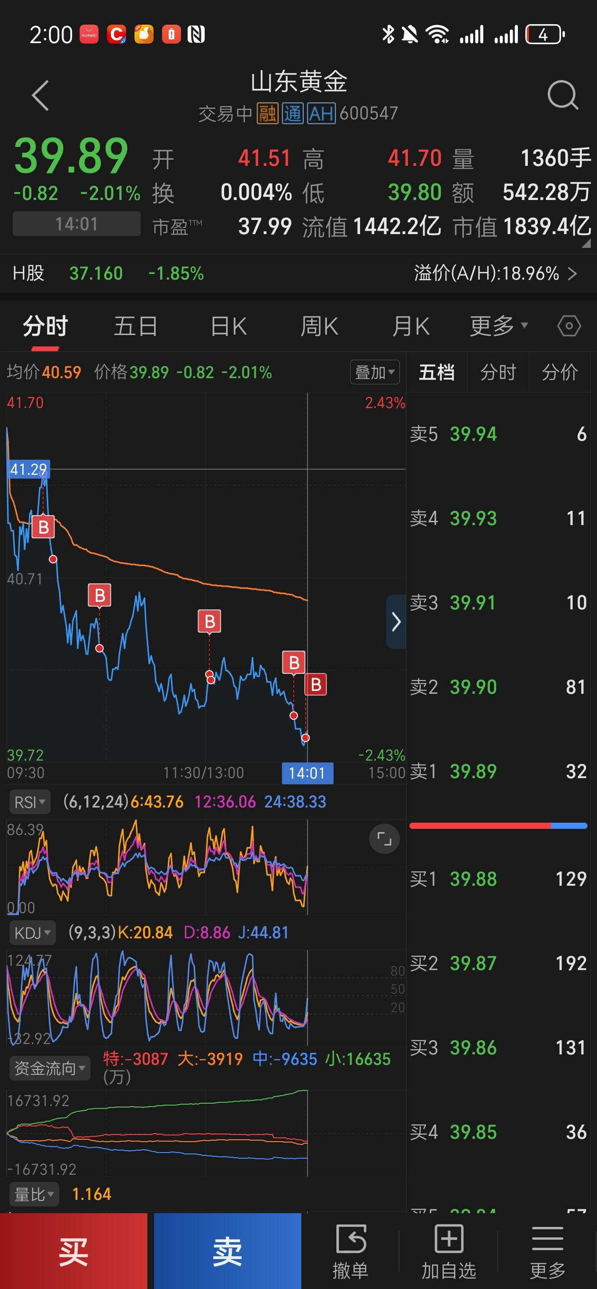Tap the 小:16635 small order flow value

coord(358,1059)
